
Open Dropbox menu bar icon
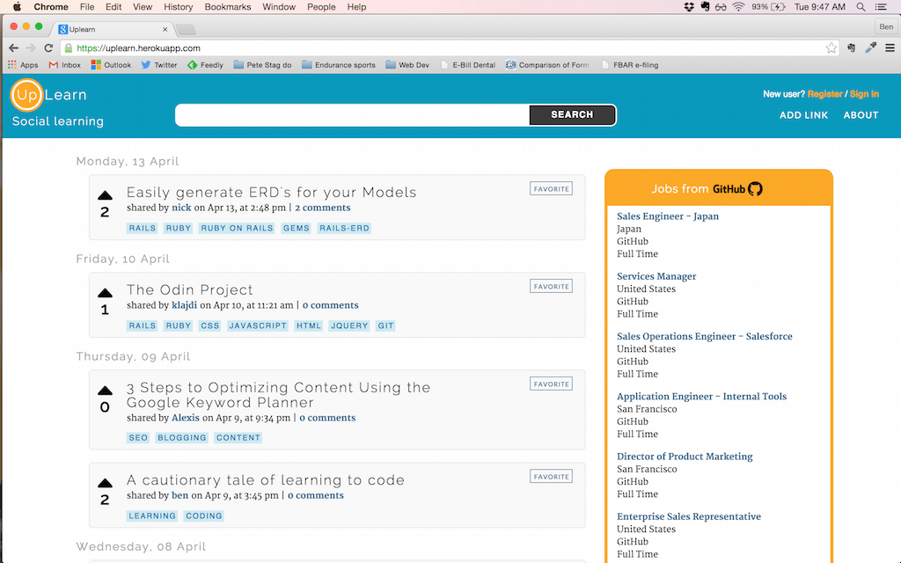689,7
